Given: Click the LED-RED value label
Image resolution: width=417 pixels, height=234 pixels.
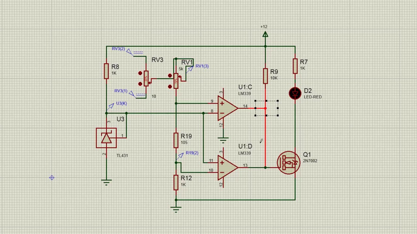Looking at the screenshot, I should point(313,97).
